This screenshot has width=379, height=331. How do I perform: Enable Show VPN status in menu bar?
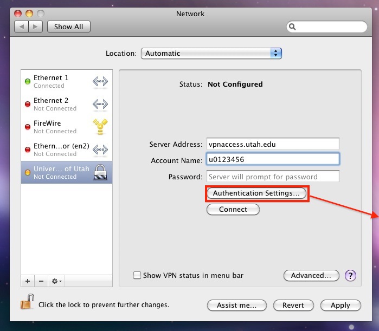(x=137, y=275)
